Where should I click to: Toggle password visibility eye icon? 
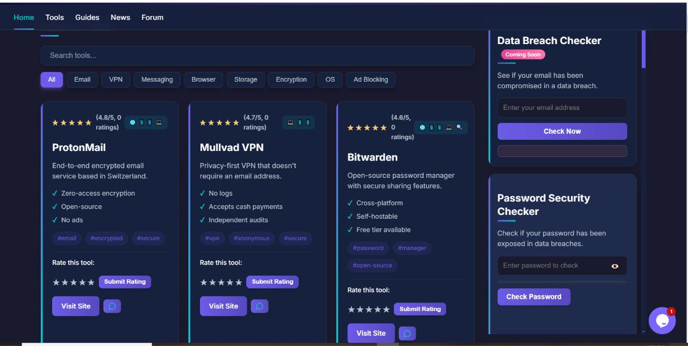coord(615,266)
